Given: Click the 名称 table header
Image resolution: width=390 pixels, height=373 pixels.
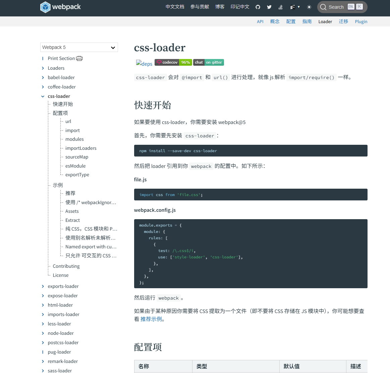Looking at the screenshot, I should (x=163, y=366).
